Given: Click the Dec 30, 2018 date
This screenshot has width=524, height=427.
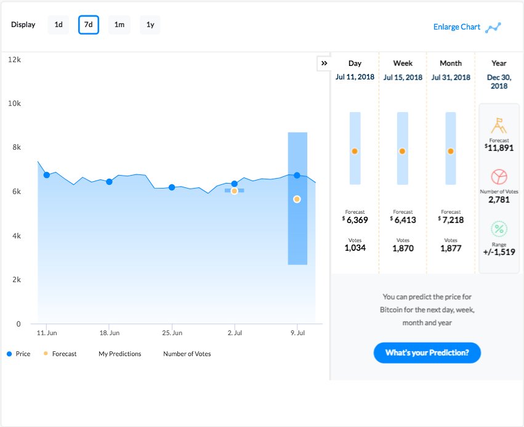Looking at the screenshot, I should (499, 81).
